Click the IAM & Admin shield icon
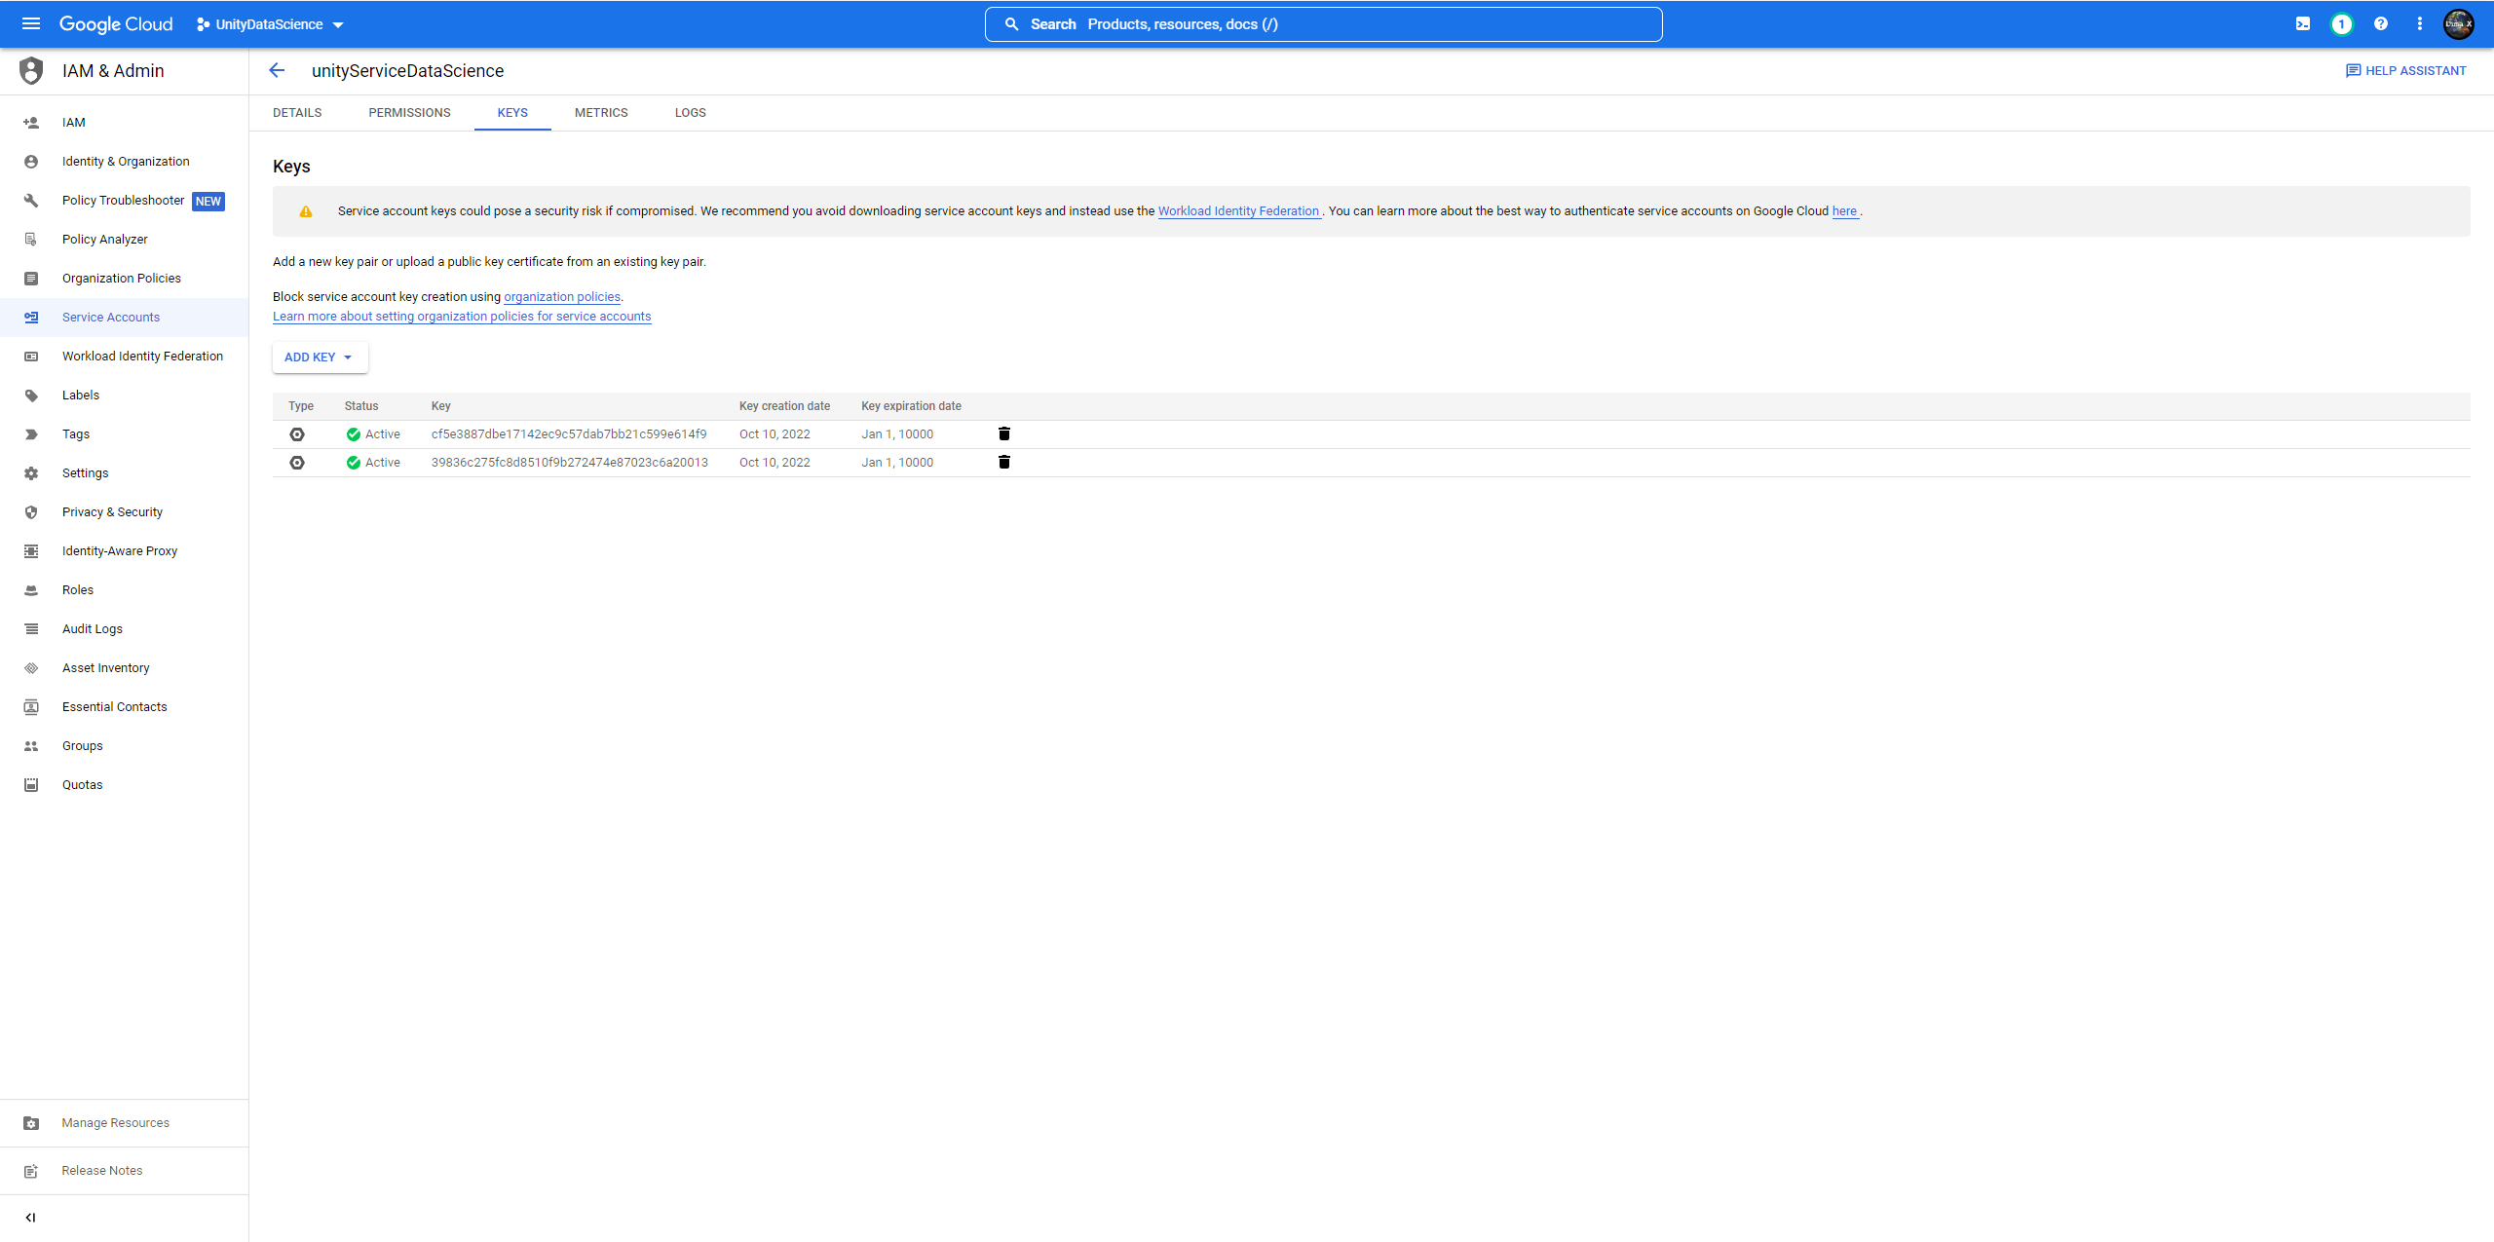The height and width of the screenshot is (1242, 2494). [x=31, y=70]
